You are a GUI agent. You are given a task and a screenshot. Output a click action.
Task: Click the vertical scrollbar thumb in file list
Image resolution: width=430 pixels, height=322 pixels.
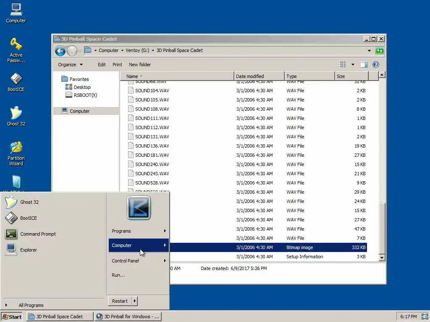pos(382,229)
